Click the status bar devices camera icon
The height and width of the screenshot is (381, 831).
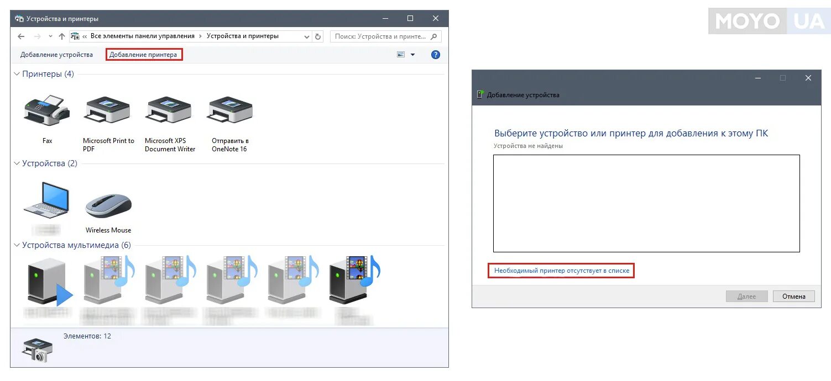[x=38, y=350]
